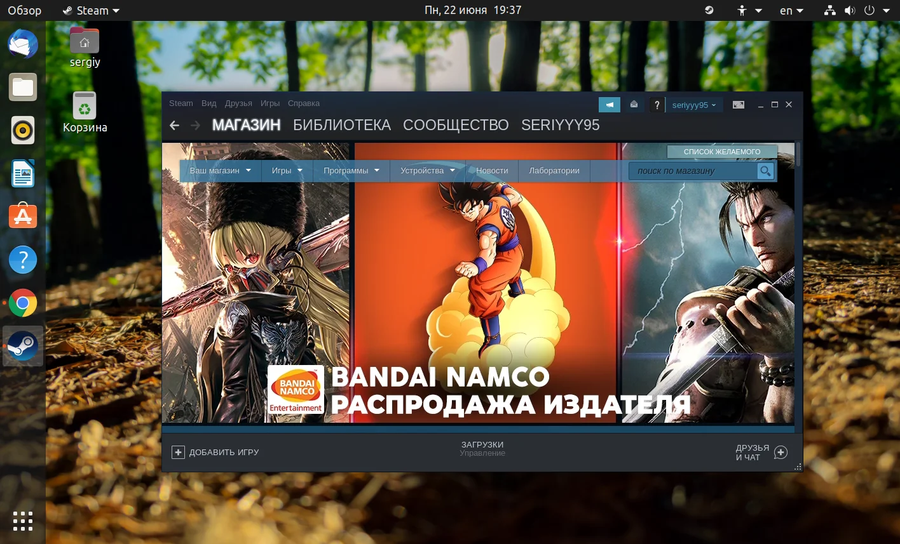Open ЗАГРУЗКИ Управление downloads
This screenshot has width=900, height=544.
click(x=482, y=449)
